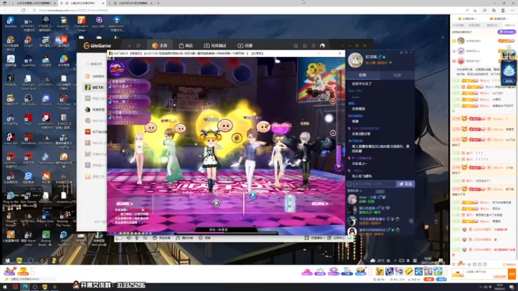This screenshot has height=291, width=518.
Task: Open the 3RD rank badge in game
Action: click(117, 69)
